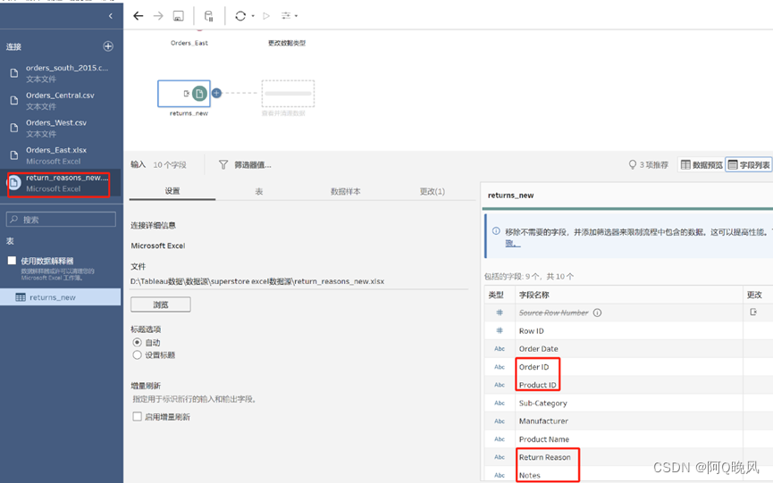Switch to the field list view

coord(749,164)
